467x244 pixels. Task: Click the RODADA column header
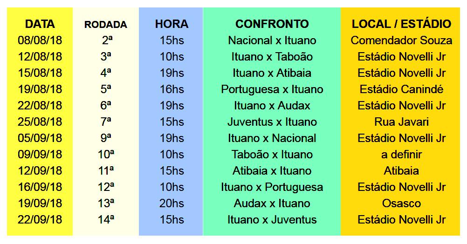(x=106, y=24)
